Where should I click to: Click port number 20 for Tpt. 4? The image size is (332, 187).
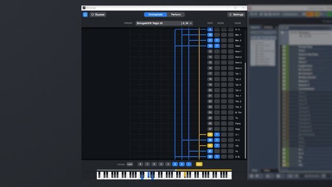pyautogui.click(x=210, y=90)
